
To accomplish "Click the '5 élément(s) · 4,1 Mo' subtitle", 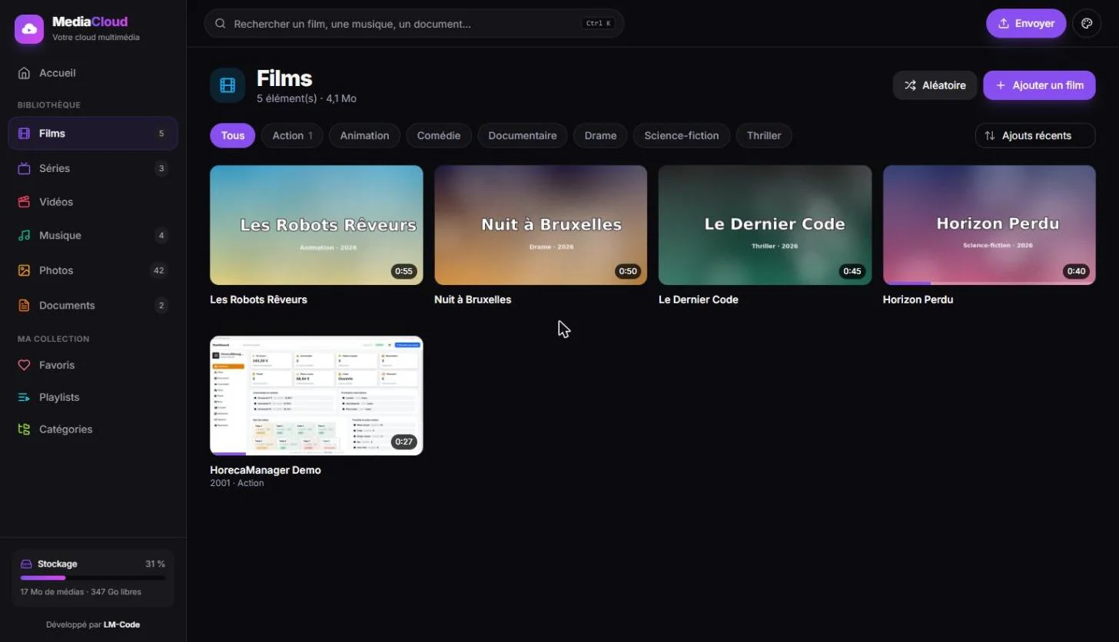I will click(x=307, y=98).
